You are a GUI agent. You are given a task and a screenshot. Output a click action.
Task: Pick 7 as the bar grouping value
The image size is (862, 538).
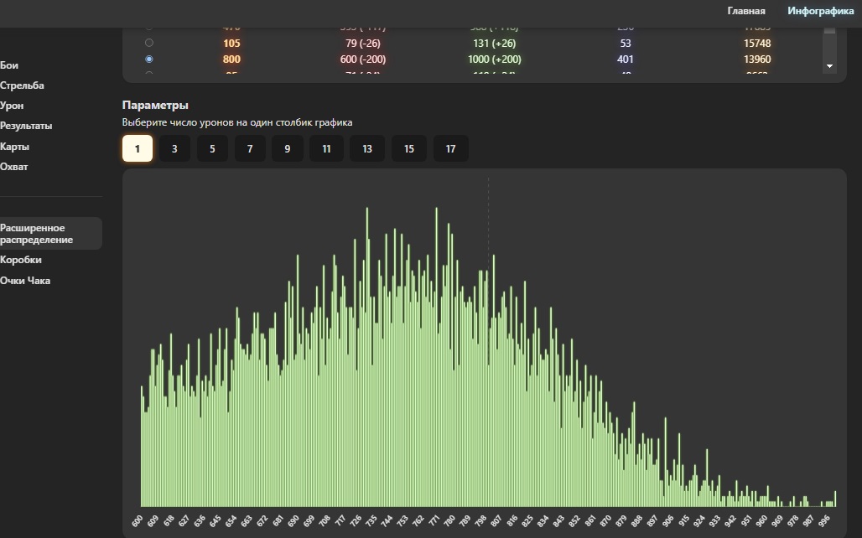[250, 149]
